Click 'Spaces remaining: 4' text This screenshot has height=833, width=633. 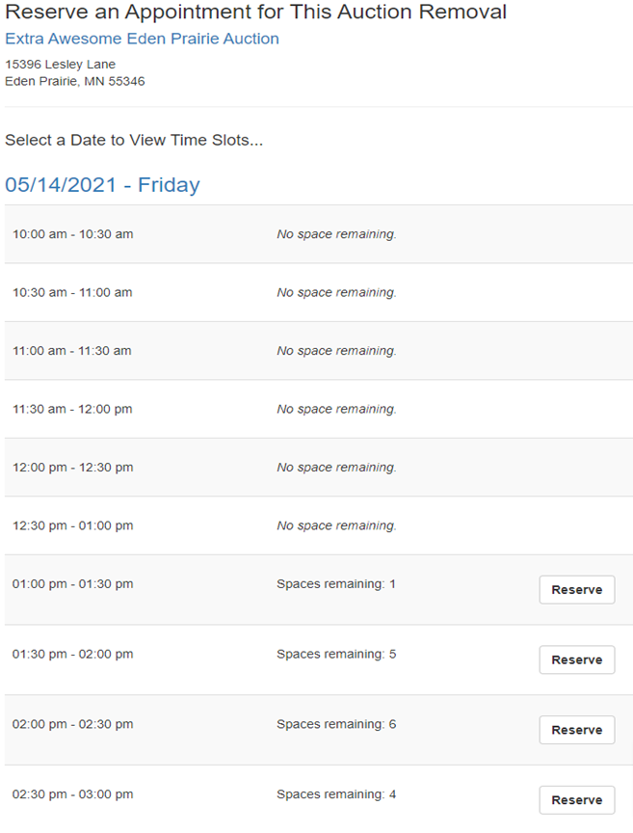click(x=336, y=794)
